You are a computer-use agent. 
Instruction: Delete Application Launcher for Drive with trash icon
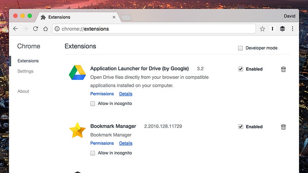tap(283, 69)
